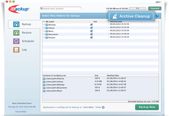Focus the Search your account field
Screen dimensions: 169x116
point(61,9)
